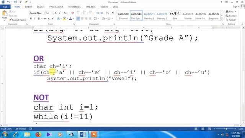Apply the Heading 1 style
This screenshot has width=245, height=138.
click(149, 16)
